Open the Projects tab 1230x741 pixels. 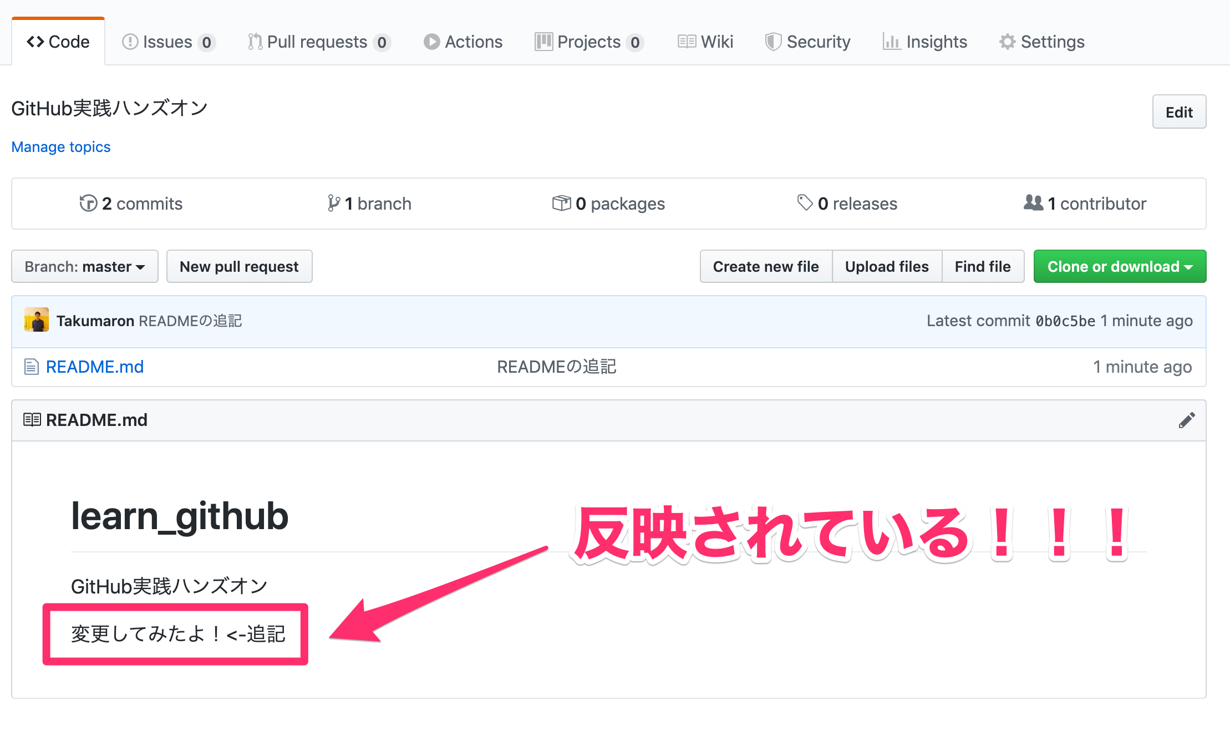[589, 42]
